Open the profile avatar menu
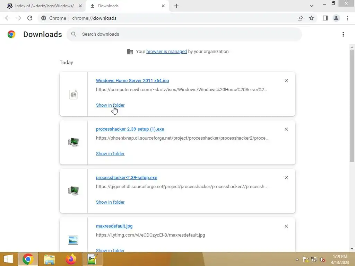Image resolution: width=355 pixels, height=266 pixels. click(x=336, y=18)
